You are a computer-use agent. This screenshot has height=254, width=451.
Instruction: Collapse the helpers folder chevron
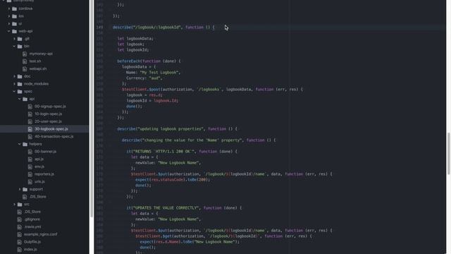pos(20,144)
